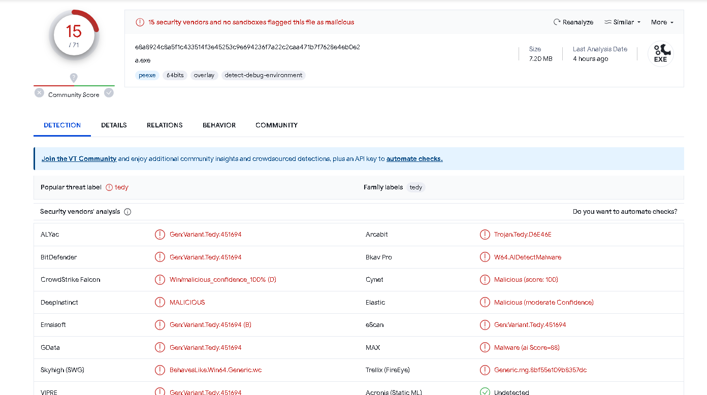This screenshot has width=707, height=395.
Task: Click the tedy family label chip
Action: coord(416,187)
